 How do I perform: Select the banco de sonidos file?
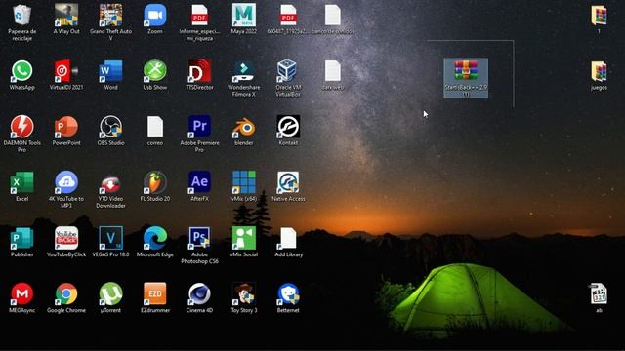coord(332,16)
